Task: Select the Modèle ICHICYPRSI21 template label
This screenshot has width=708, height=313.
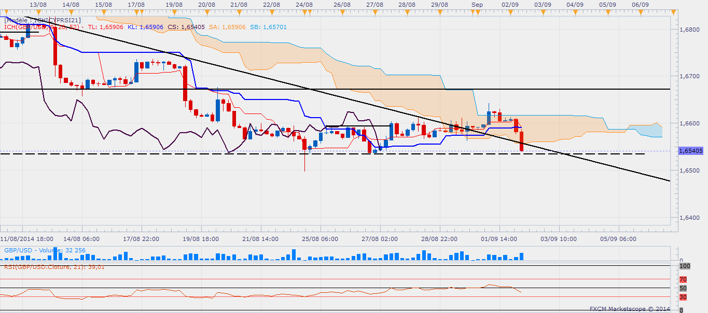Action: click(x=42, y=20)
